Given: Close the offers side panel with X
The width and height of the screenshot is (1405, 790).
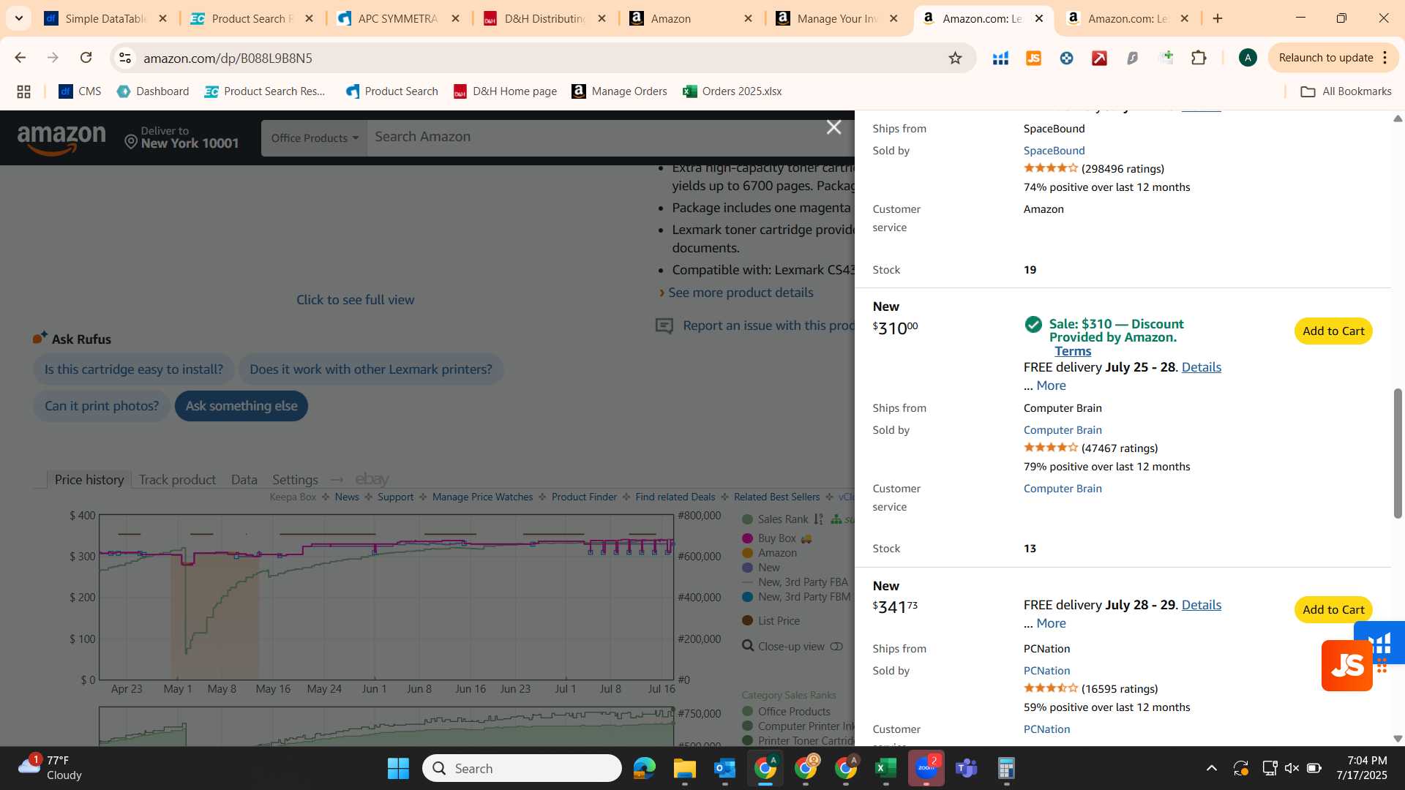Looking at the screenshot, I should 833,127.
